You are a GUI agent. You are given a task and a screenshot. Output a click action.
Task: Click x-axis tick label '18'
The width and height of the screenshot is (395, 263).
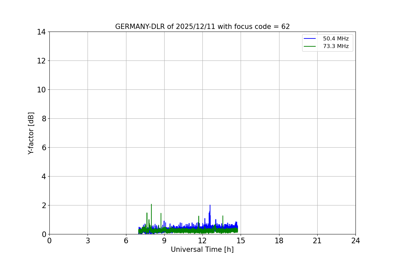click(279, 241)
